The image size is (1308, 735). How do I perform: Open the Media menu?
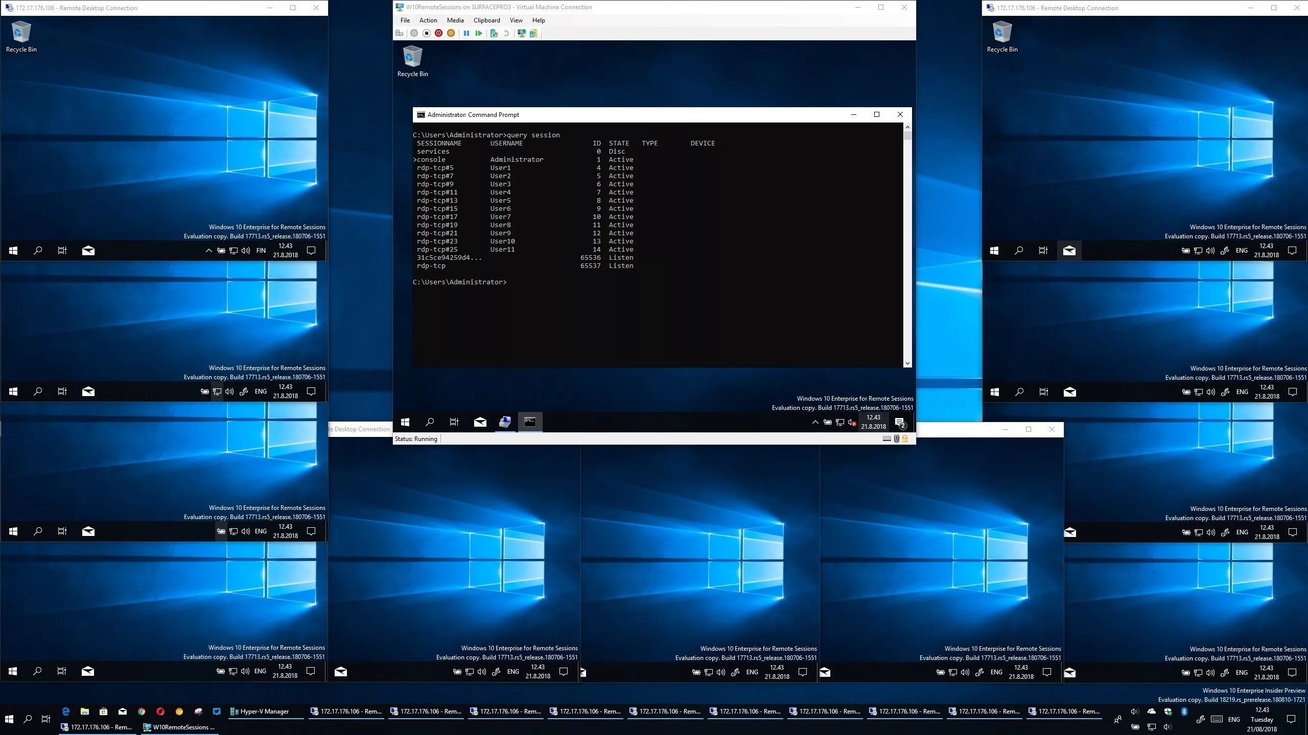455,20
